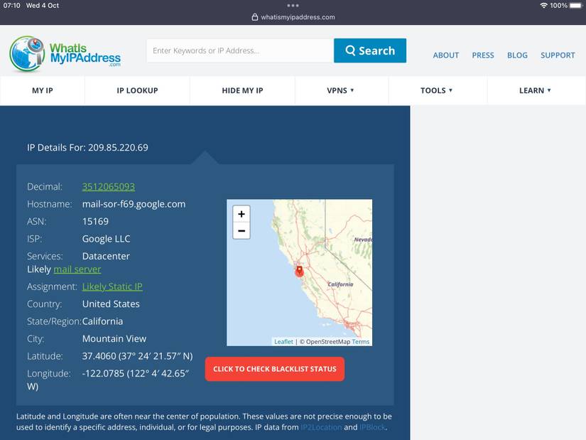Open the VPNS dropdown menu
This screenshot has height=440, width=586.
tap(340, 90)
